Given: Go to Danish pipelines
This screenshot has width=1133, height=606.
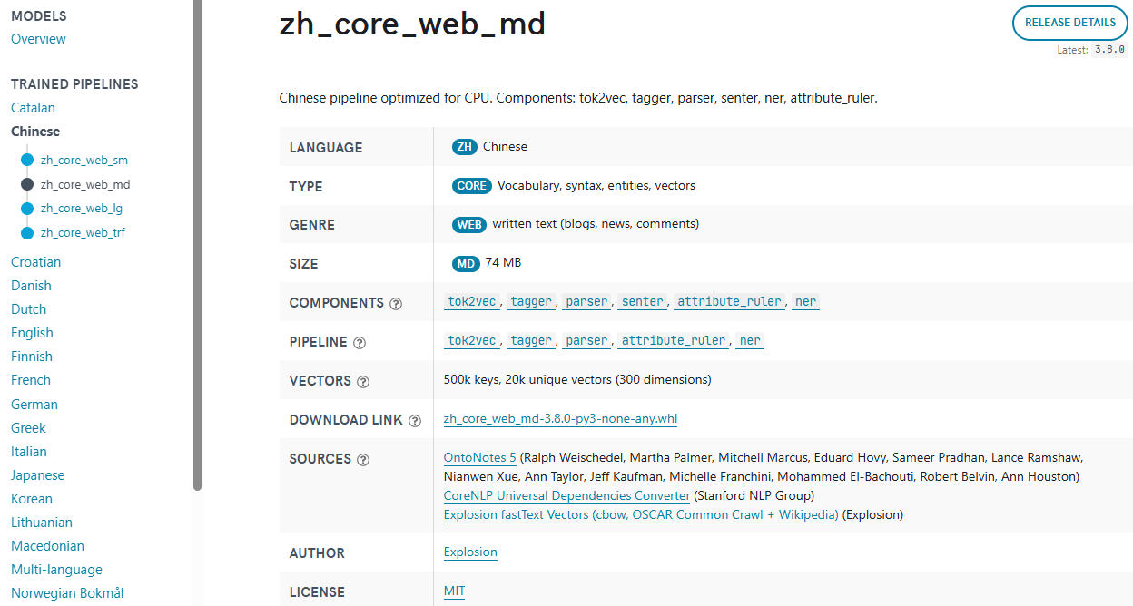Looking at the screenshot, I should pyautogui.click(x=31, y=286).
